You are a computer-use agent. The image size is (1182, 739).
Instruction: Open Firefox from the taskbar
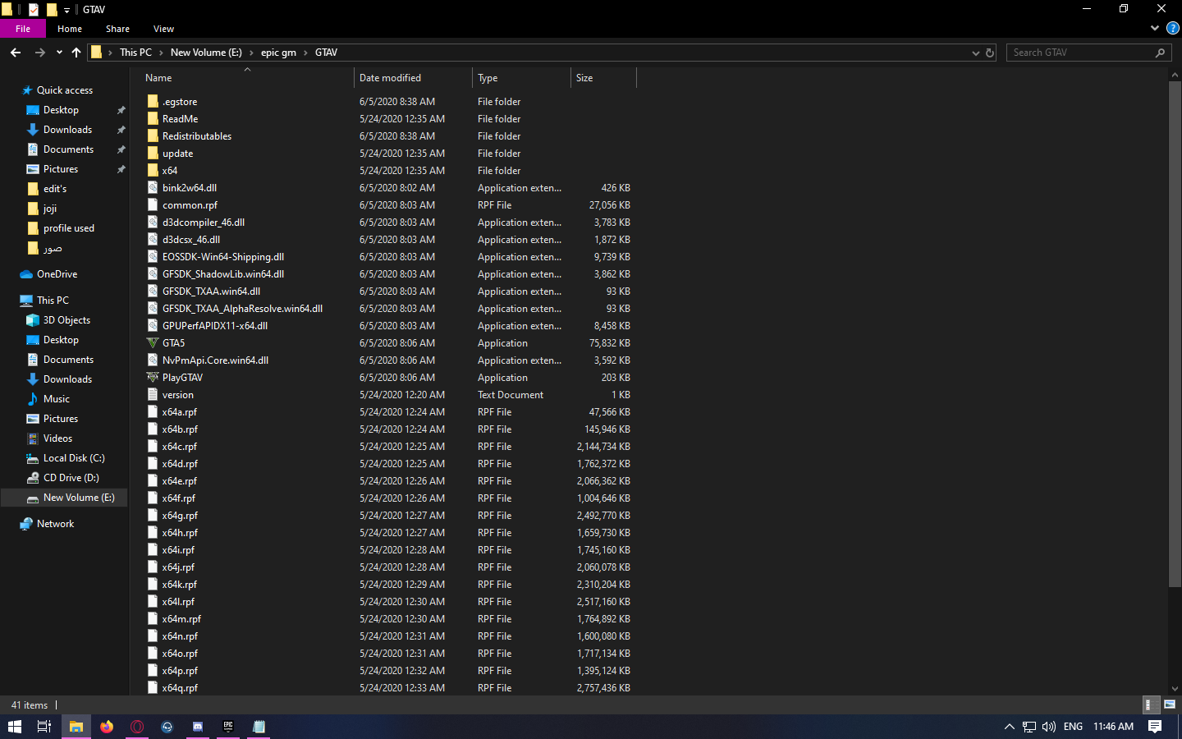pyautogui.click(x=107, y=726)
